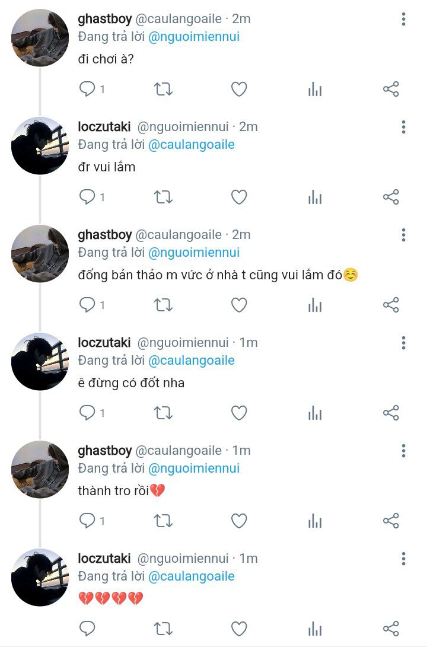
Task: Open @caulangoaile mention in "đr vui lắm" reply
Action: (x=192, y=145)
